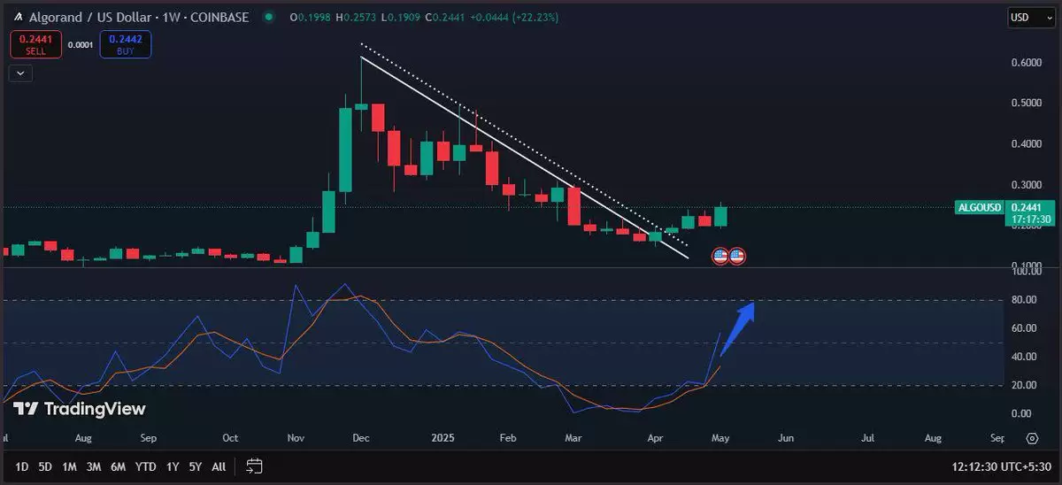The image size is (1062, 485).
Task: Click the May label on time axis
Action: (x=721, y=438)
